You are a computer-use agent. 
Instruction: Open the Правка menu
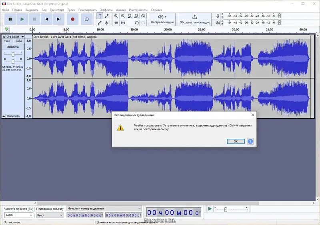(x=17, y=10)
